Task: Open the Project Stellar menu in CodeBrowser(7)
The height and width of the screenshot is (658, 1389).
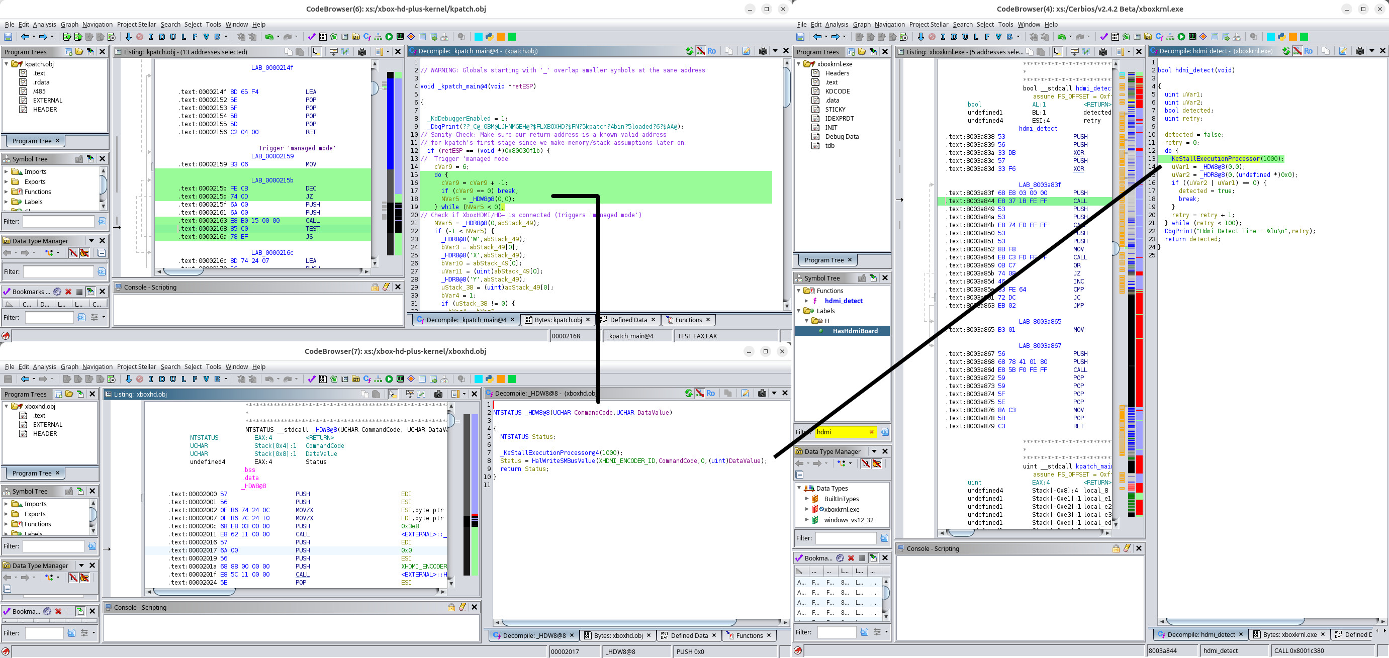Action: 136,367
